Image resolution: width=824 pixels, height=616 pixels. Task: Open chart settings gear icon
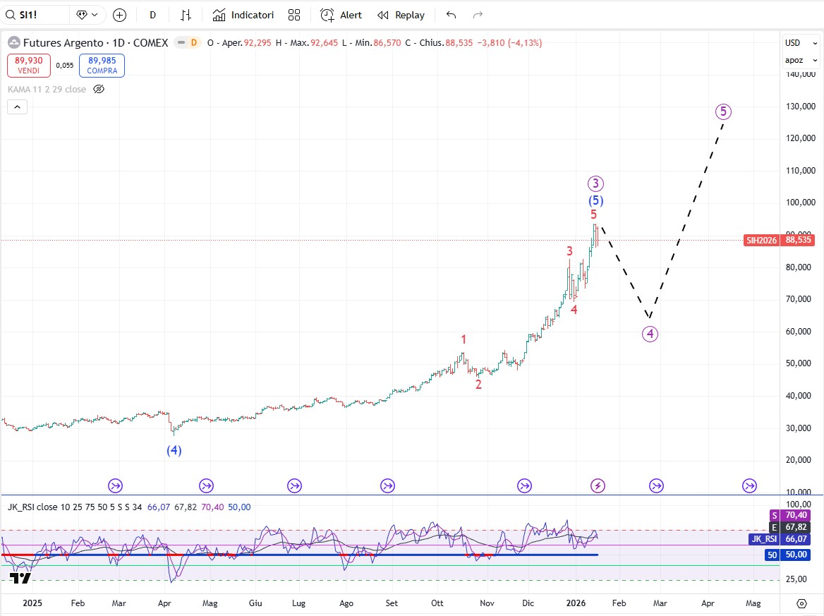pos(801,603)
